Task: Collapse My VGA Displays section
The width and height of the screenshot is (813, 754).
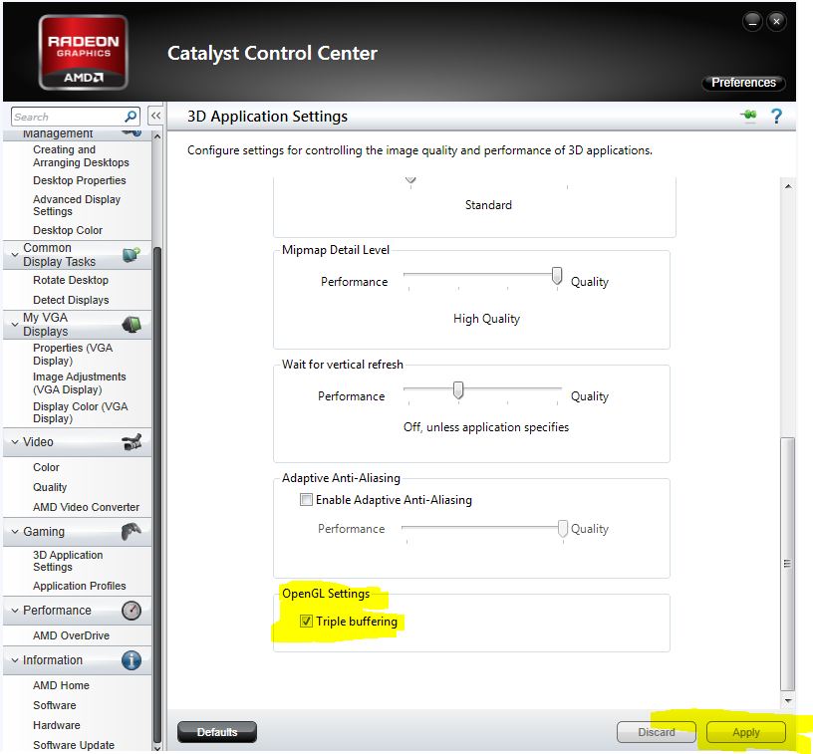Action: coord(15,325)
